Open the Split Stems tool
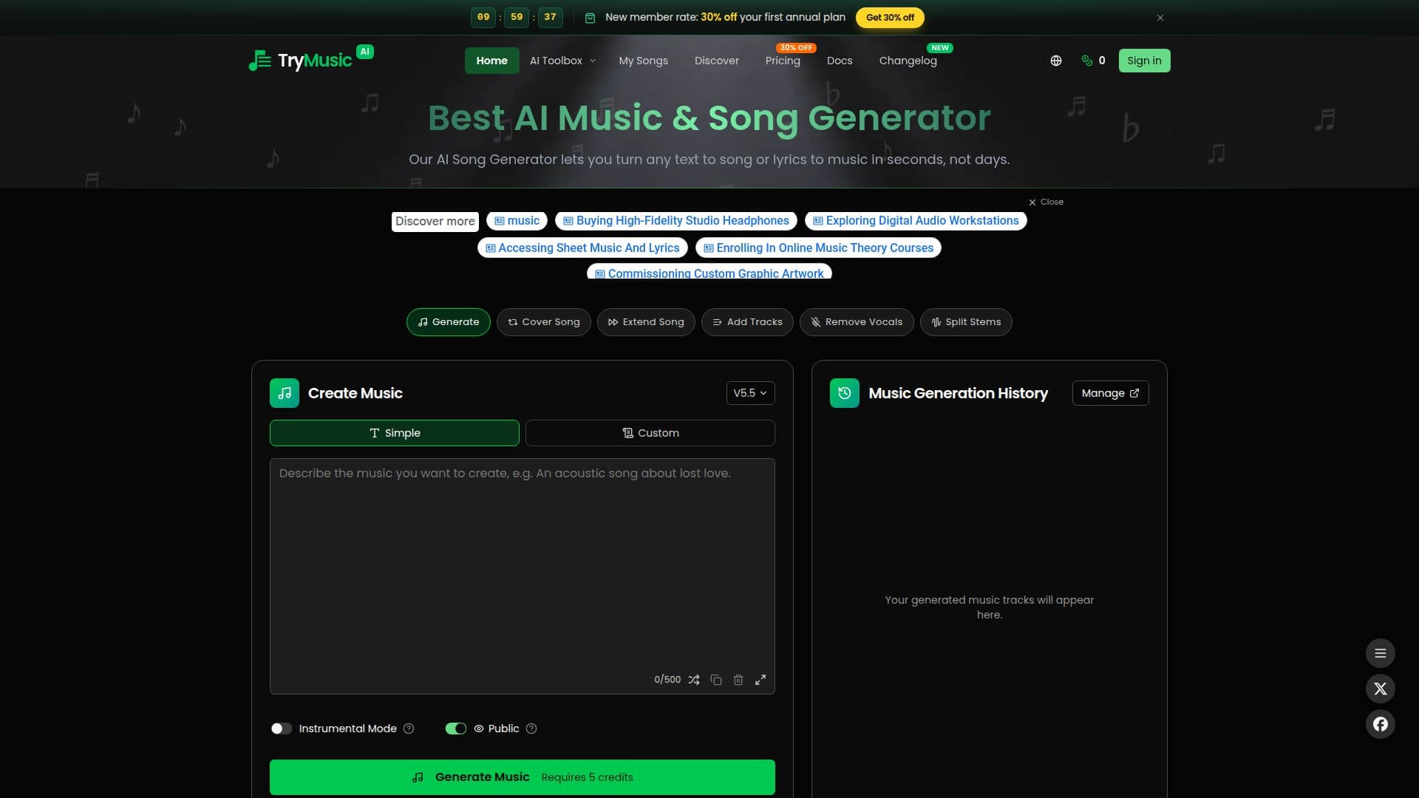 pyautogui.click(x=966, y=322)
